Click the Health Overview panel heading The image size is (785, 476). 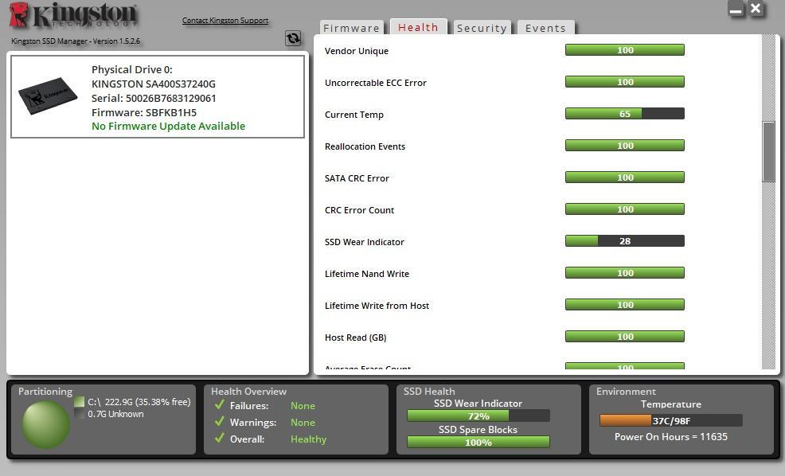(249, 392)
